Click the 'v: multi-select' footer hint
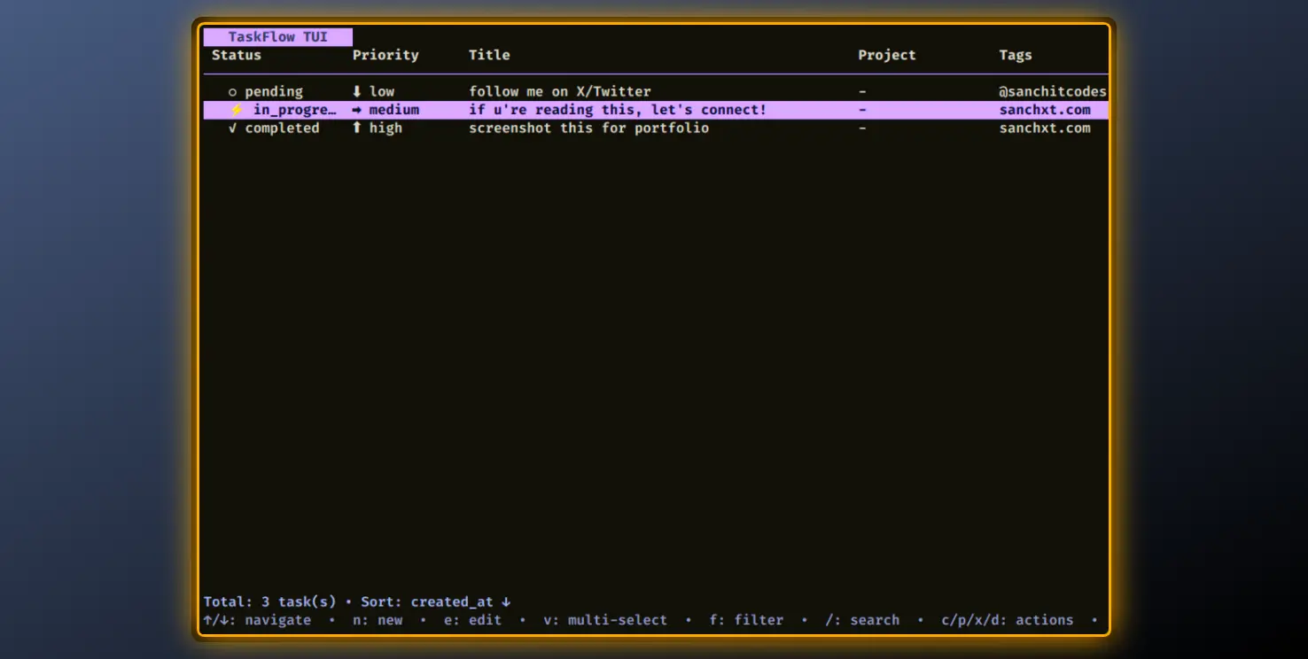The height and width of the screenshot is (659, 1308). click(x=605, y=620)
